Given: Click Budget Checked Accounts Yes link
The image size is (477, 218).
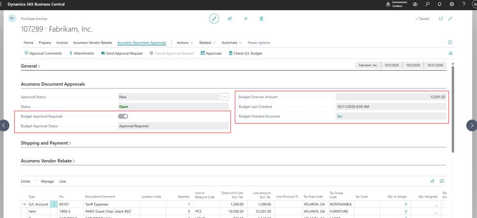Looking at the screenshot, I should point(340,116).
